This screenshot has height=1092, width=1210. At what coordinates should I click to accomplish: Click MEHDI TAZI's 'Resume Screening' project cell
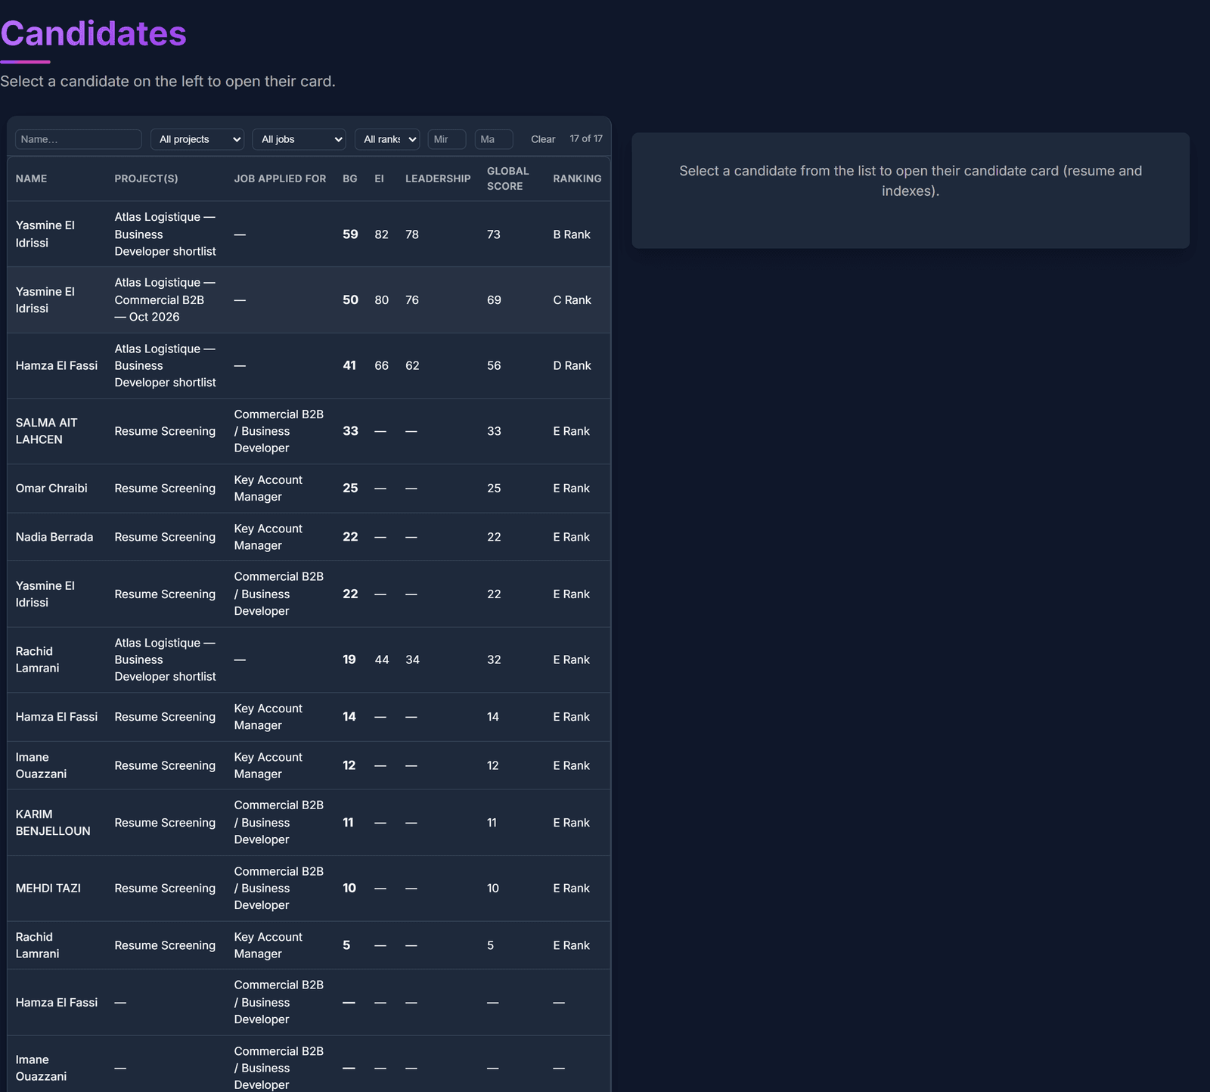pos(165,889)
